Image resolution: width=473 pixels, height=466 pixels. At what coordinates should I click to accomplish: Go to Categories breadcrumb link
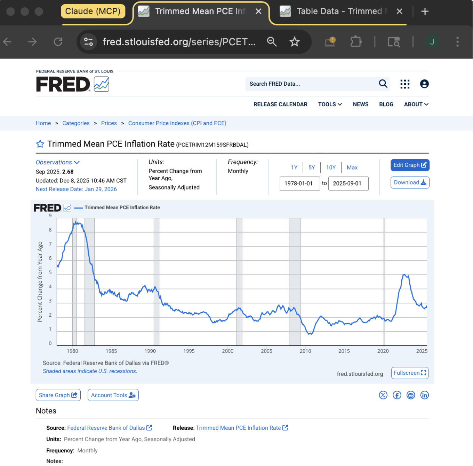click(76, 123)
